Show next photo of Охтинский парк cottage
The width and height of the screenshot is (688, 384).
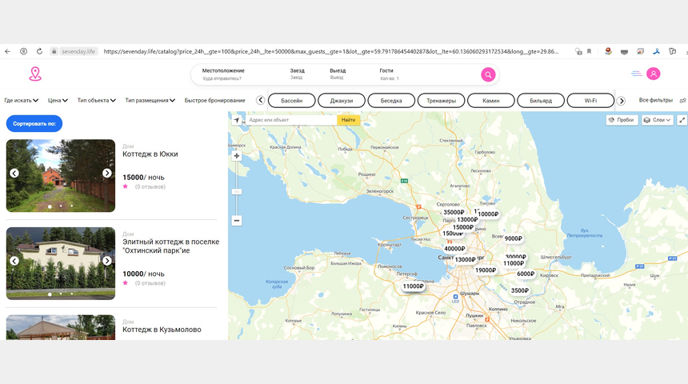click(106, 261)
